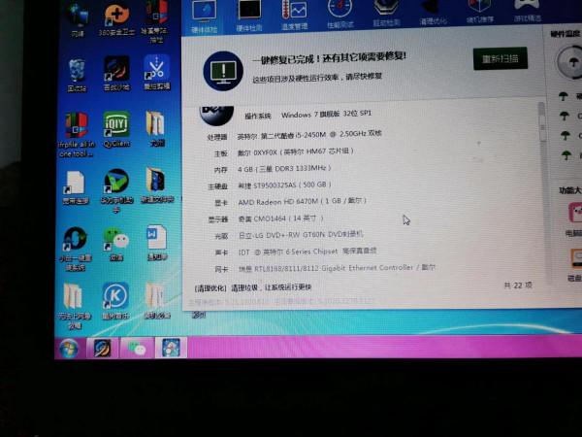Open the black swirl shortcut beside recycle bin
The width and height of the screenshot is (582, 437).
(x=116, y=73)
